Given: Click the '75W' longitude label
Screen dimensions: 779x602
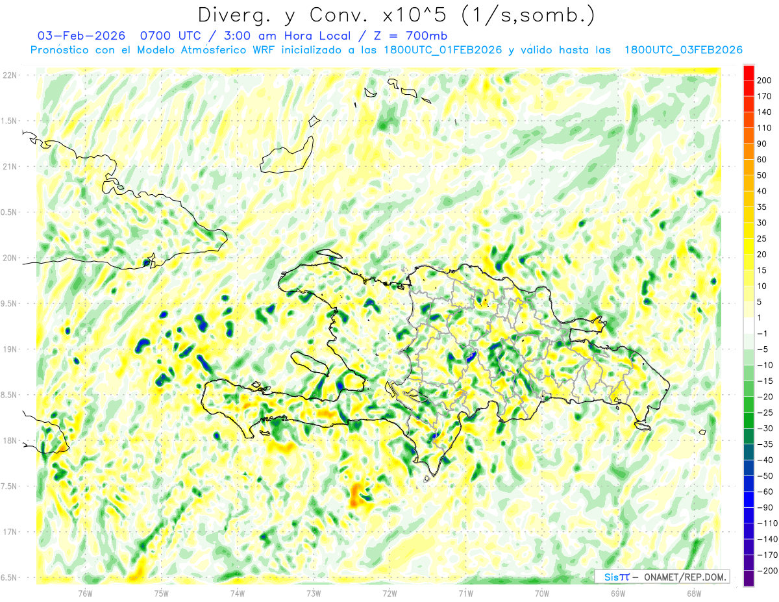Looking at the screenshot, I should 161,593.
